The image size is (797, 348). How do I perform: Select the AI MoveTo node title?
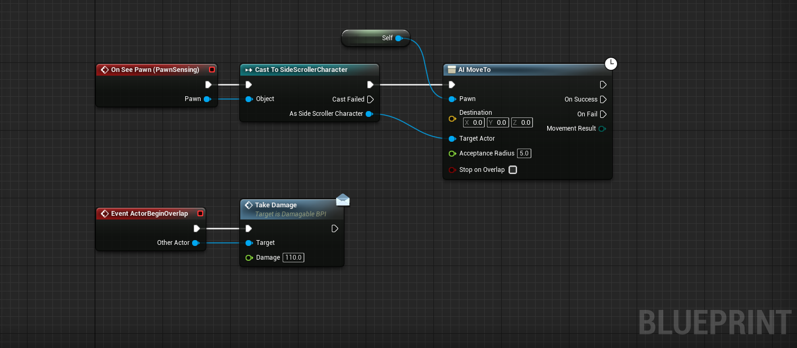pos(474,70)
